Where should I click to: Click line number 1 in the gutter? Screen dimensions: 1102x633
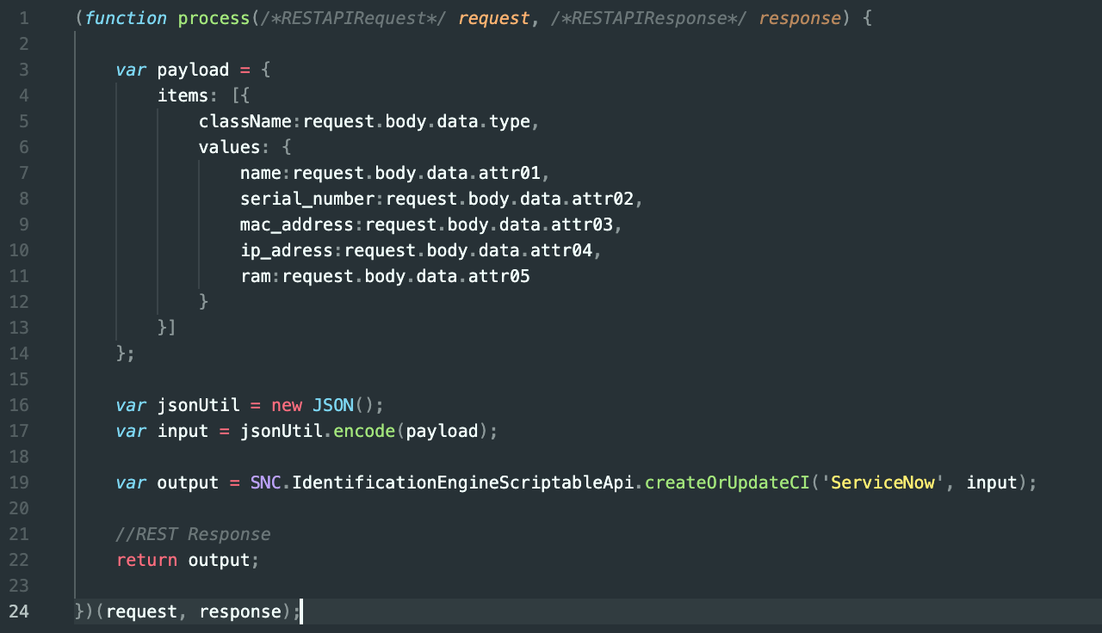point(23,18)
